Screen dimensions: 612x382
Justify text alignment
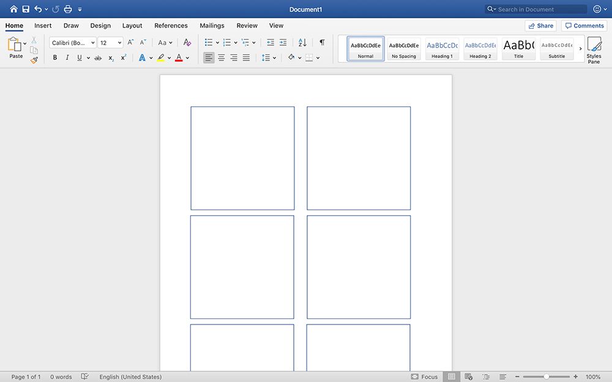click(246, 57)
